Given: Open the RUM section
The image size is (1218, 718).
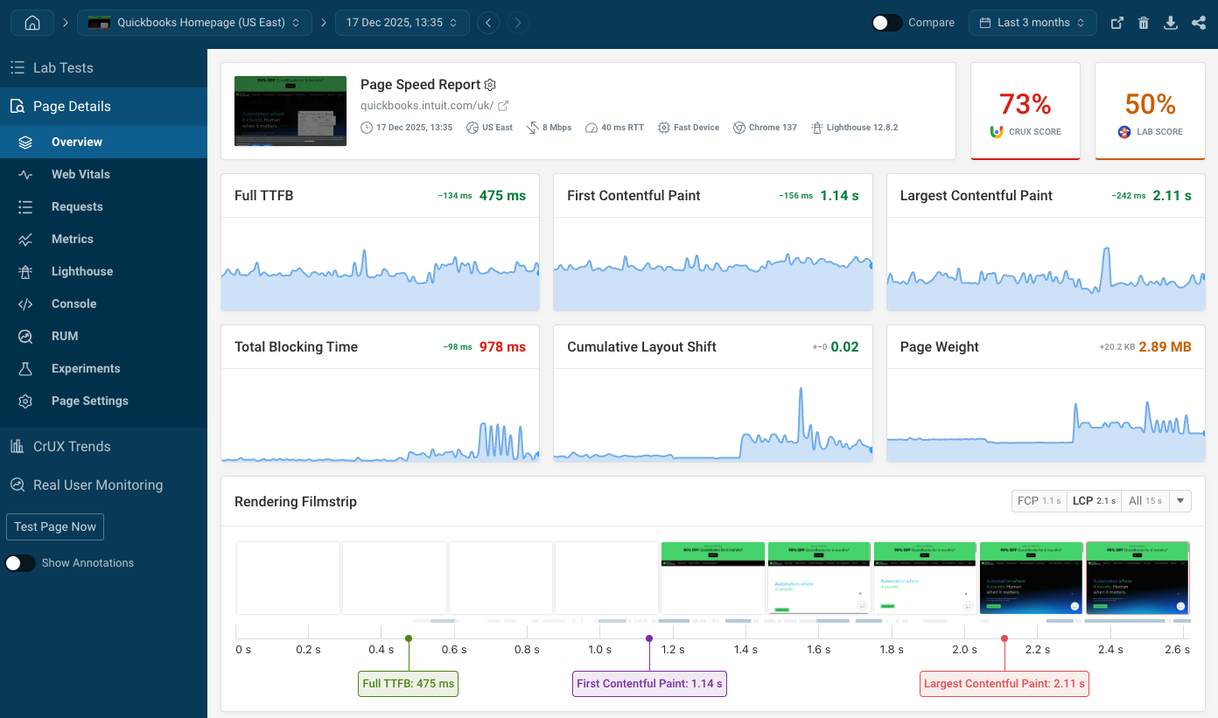Looking at the screenshot, I should (x=66, y=336).
